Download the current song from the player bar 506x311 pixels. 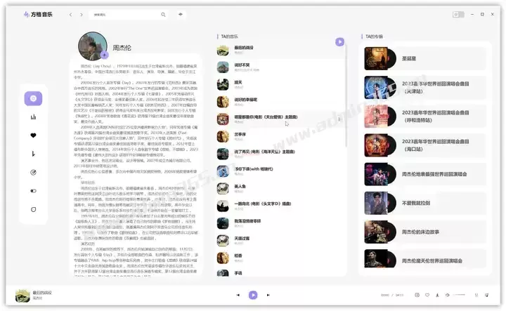click(437, 295)
